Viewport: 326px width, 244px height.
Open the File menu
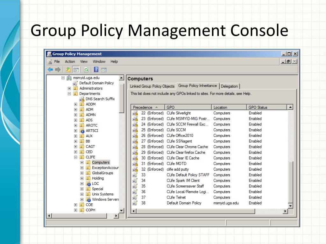[57, 62]
